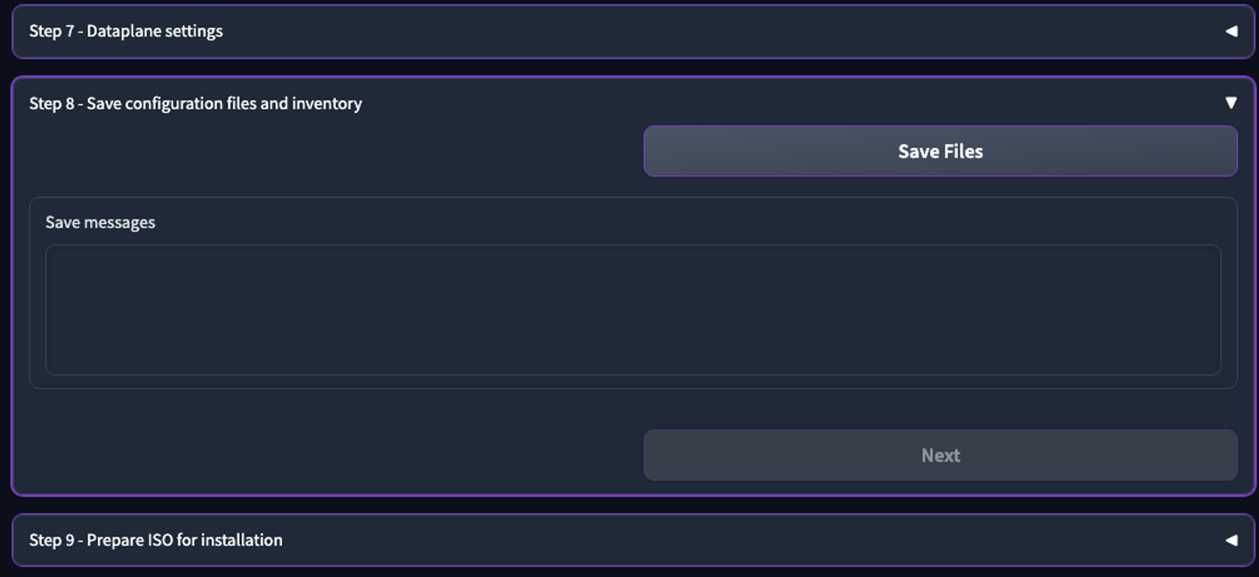This screenshot has width=1259, height=577.
Task: Click the Prepare ISO for installation title
Action: [184, 540]
